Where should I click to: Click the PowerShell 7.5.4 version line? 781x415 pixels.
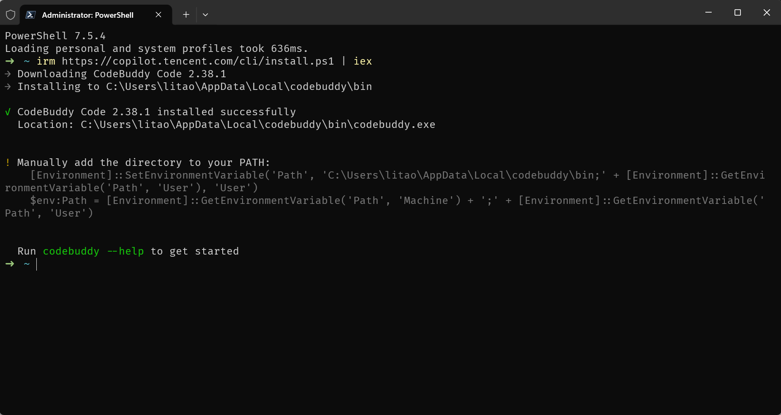click(x=55, y=36)
